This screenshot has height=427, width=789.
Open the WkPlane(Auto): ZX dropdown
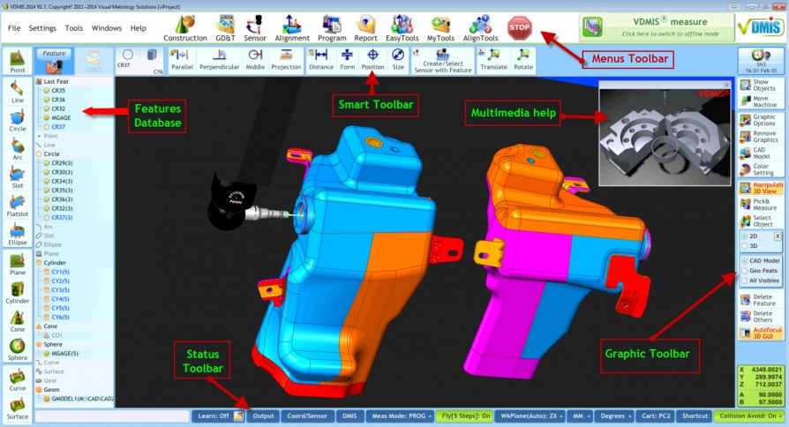pyautogui.click(x=531, y=416)
